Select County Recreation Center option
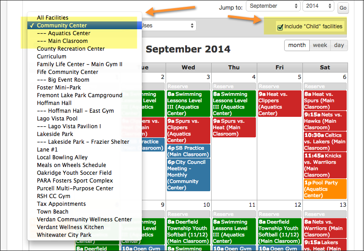Screen dimensions: 364x251 84,49
